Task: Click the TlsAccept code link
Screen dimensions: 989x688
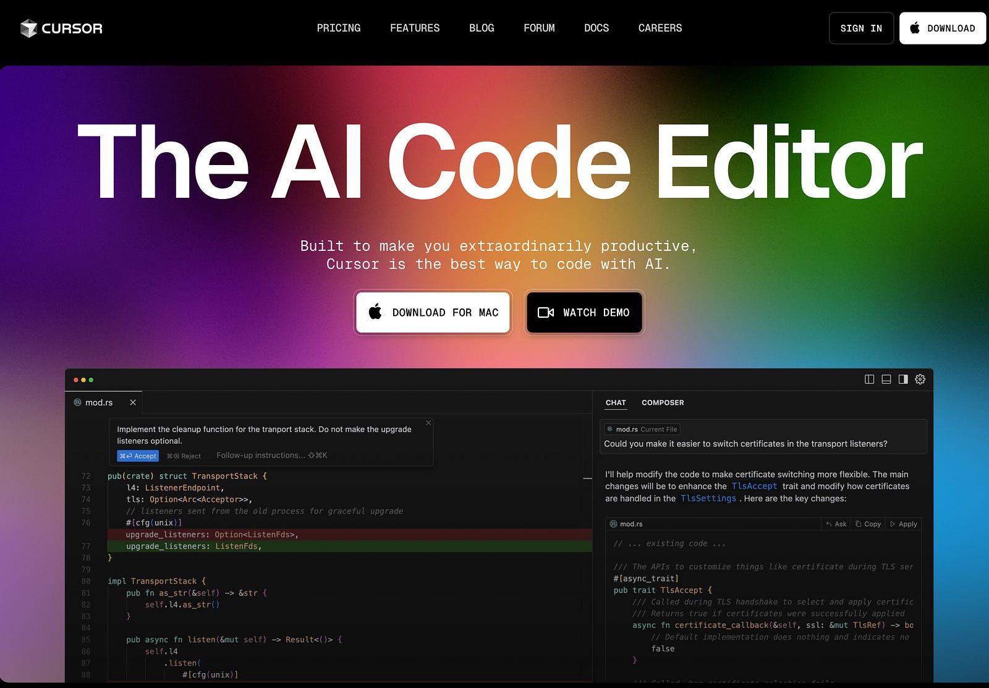Action: [x=754, y=486]
